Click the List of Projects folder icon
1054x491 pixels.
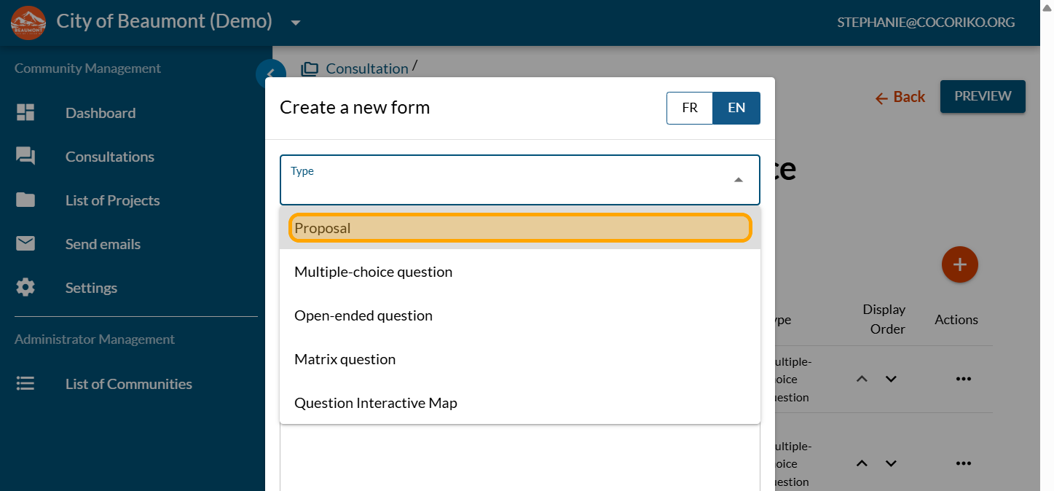pos(25,200)
